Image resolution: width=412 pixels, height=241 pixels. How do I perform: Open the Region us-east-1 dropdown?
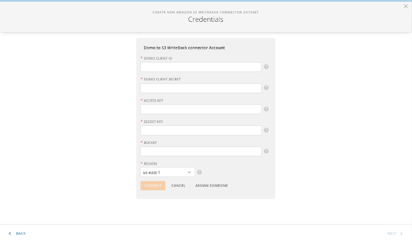[x=167, y=172]
